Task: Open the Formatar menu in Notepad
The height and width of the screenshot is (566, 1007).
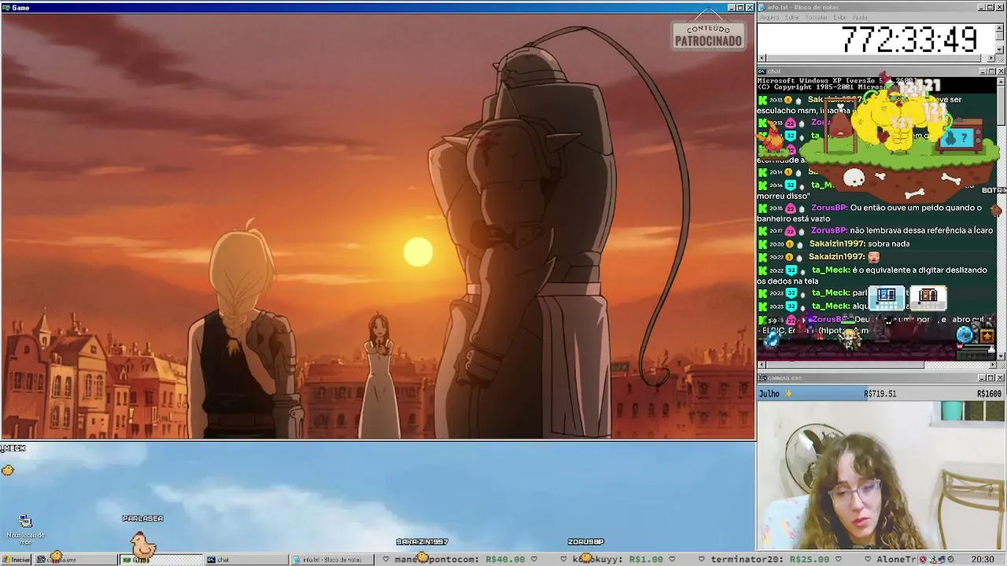Action: (817, 17)
